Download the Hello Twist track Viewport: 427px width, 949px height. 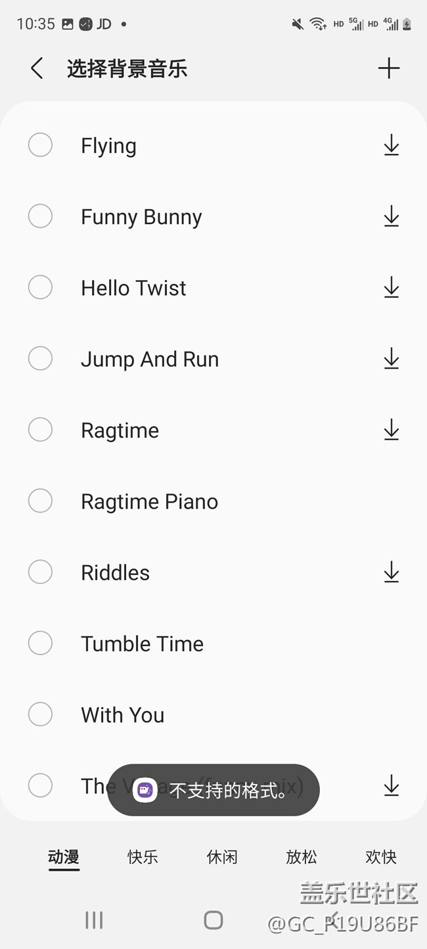coord(392,287)
